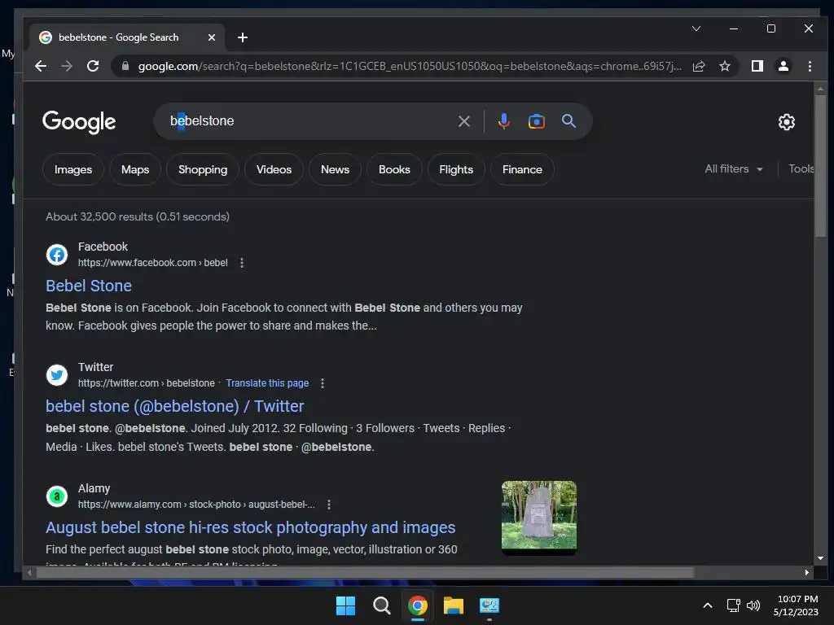
Task: Click the Twitter favicon
Action: (x=57, y=375)
